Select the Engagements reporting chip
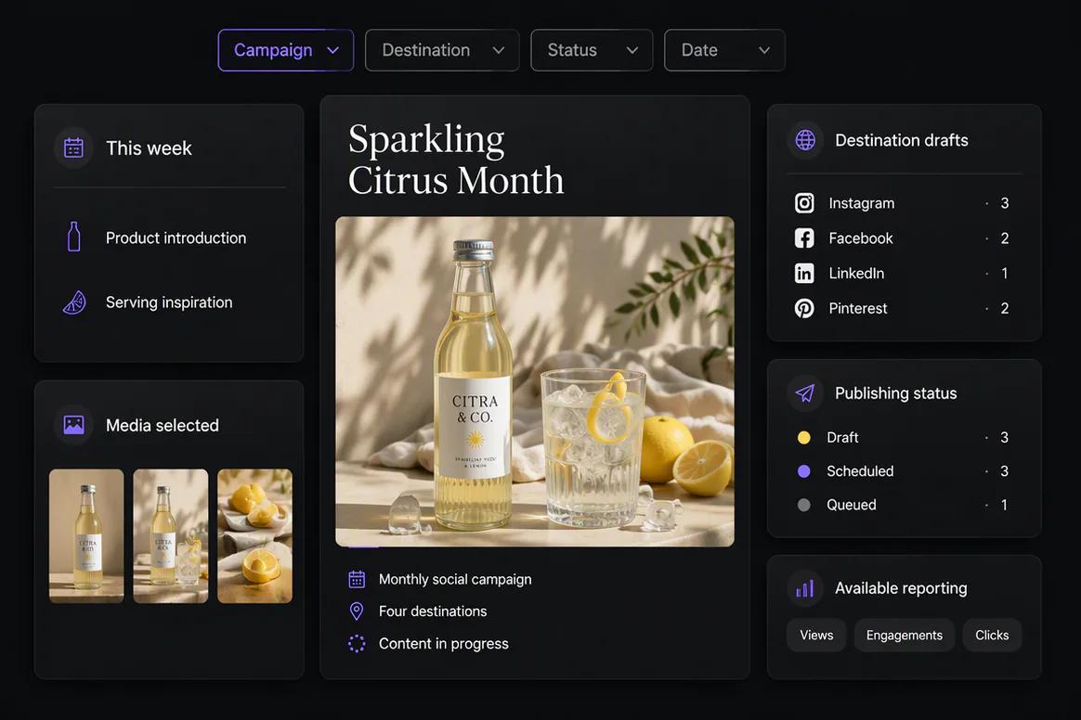1081x720 pixels. tap(905, 636)
